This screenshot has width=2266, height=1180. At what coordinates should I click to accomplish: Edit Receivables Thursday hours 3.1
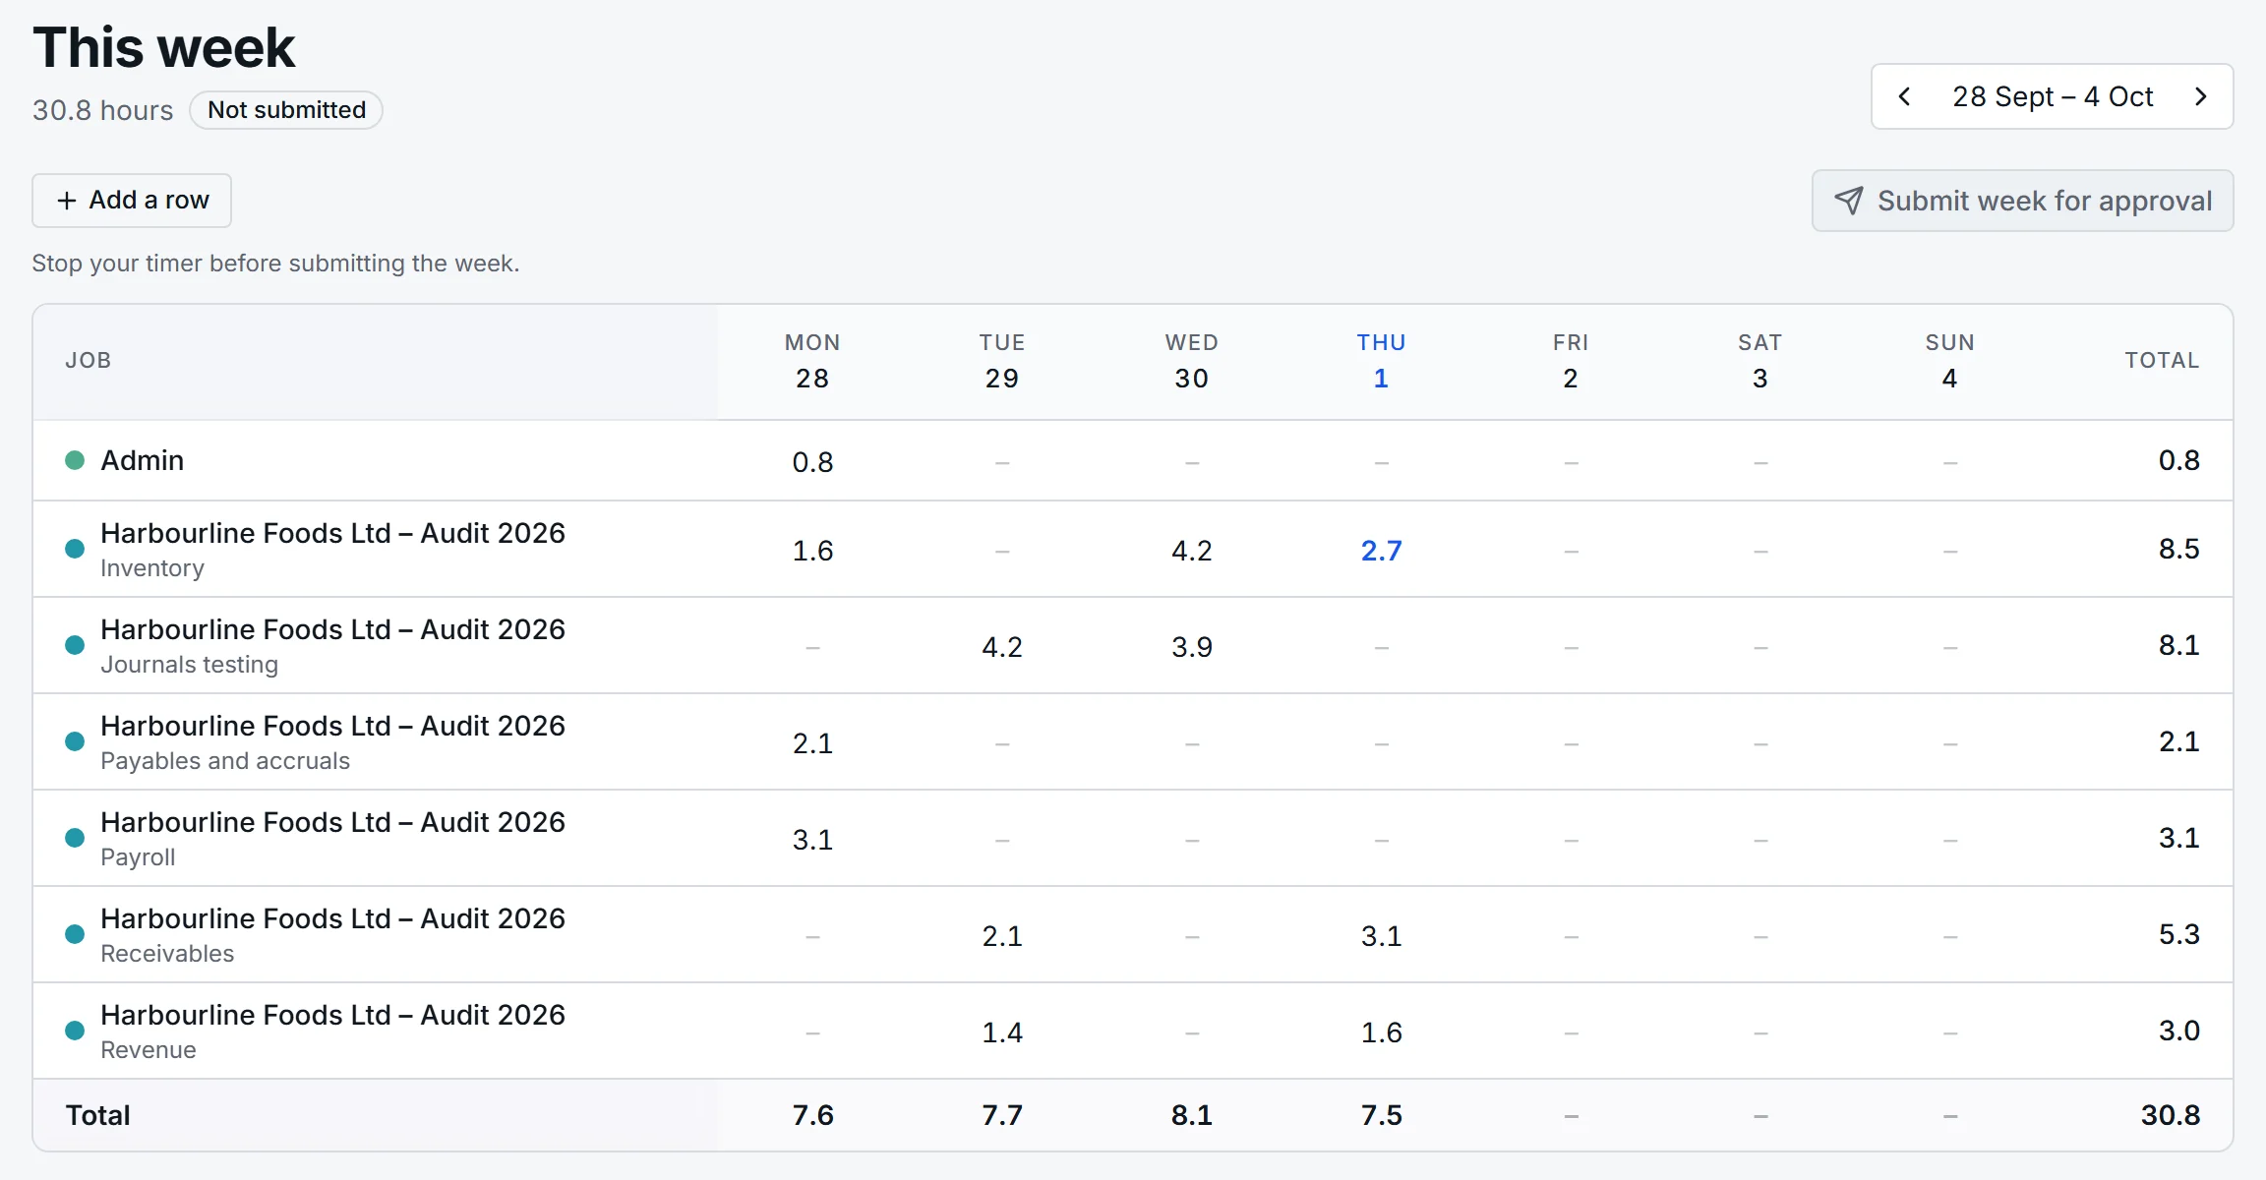click(x=1381, y=935)
